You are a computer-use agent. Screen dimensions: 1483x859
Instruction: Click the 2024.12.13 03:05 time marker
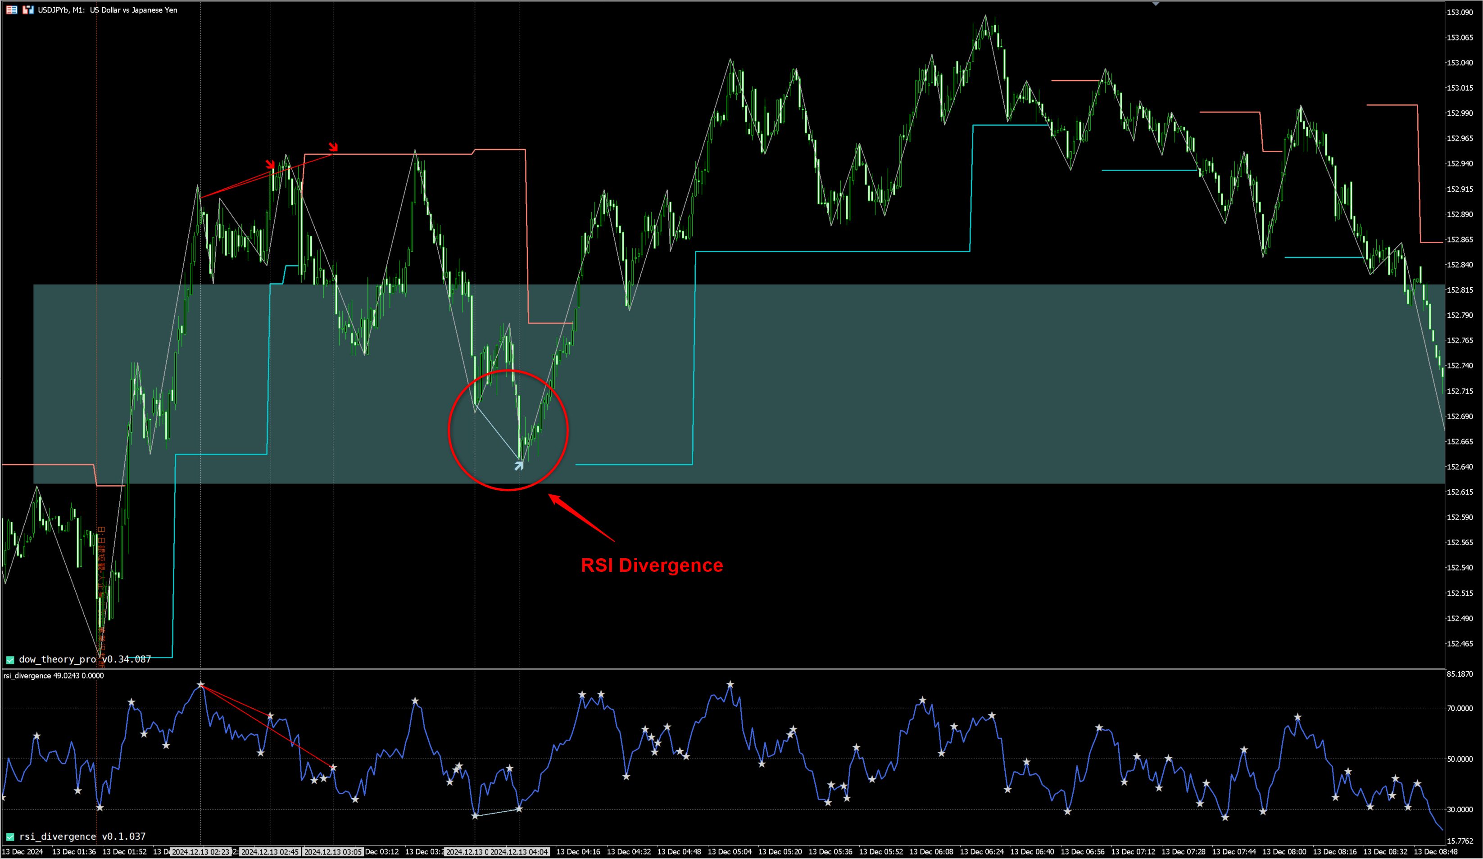click(x=333, y=852)
